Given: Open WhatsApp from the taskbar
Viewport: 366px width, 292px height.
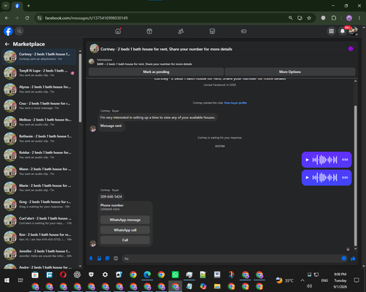Looking at the screenshot, I should (x=175, y=274).
